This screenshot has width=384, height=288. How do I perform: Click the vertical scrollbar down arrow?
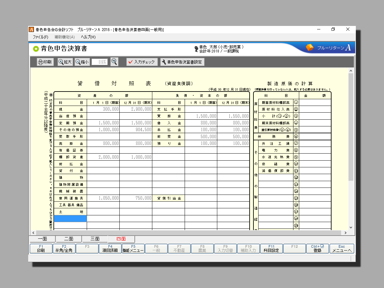pyautogui.click(x=351, y=227)
